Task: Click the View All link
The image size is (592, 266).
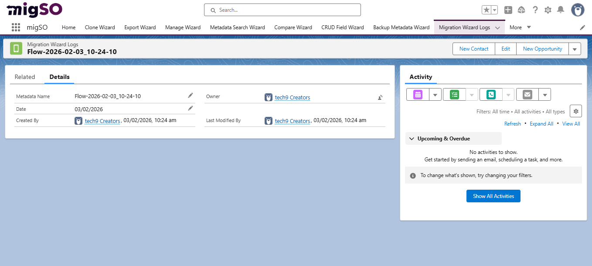Action: [x=571, y=124]
